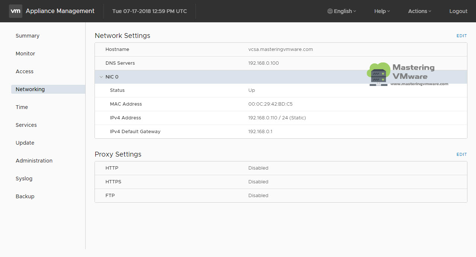Image resolution: width=476 pixels, height=257 pixels.
Task: Click the displayed date and time
Action: pos(149,11)
